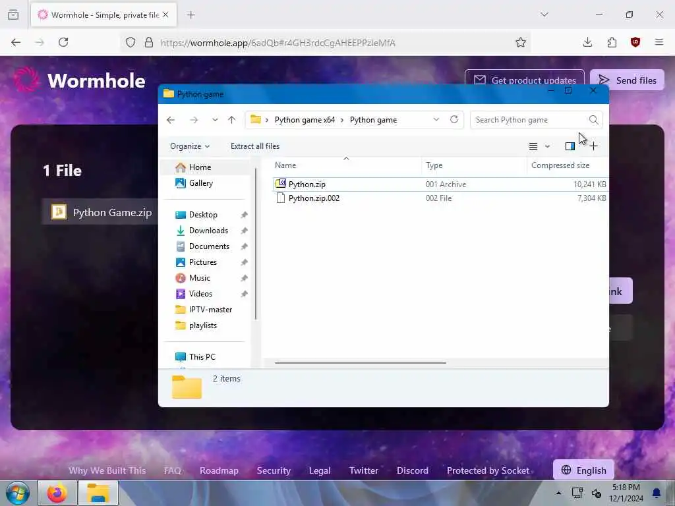
Task: Click Extract all files
Action: click(x=255, y=146)
